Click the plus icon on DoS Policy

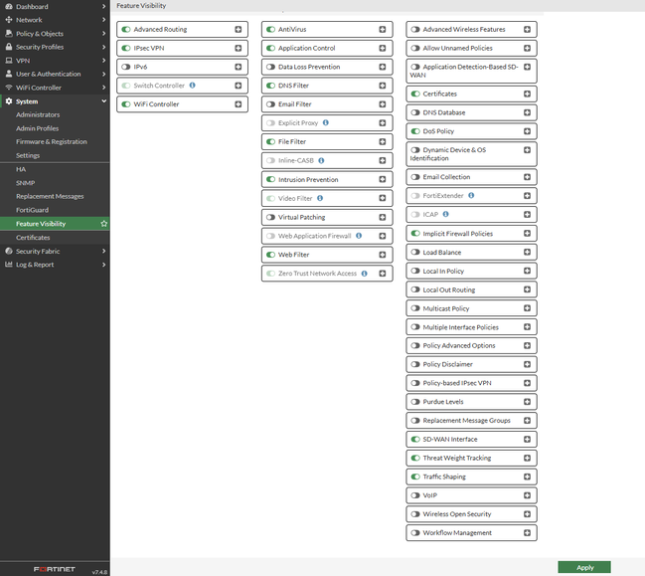click(x=527, y=131)
